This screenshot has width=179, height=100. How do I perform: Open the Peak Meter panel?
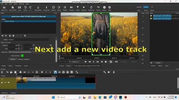[38, 9]
